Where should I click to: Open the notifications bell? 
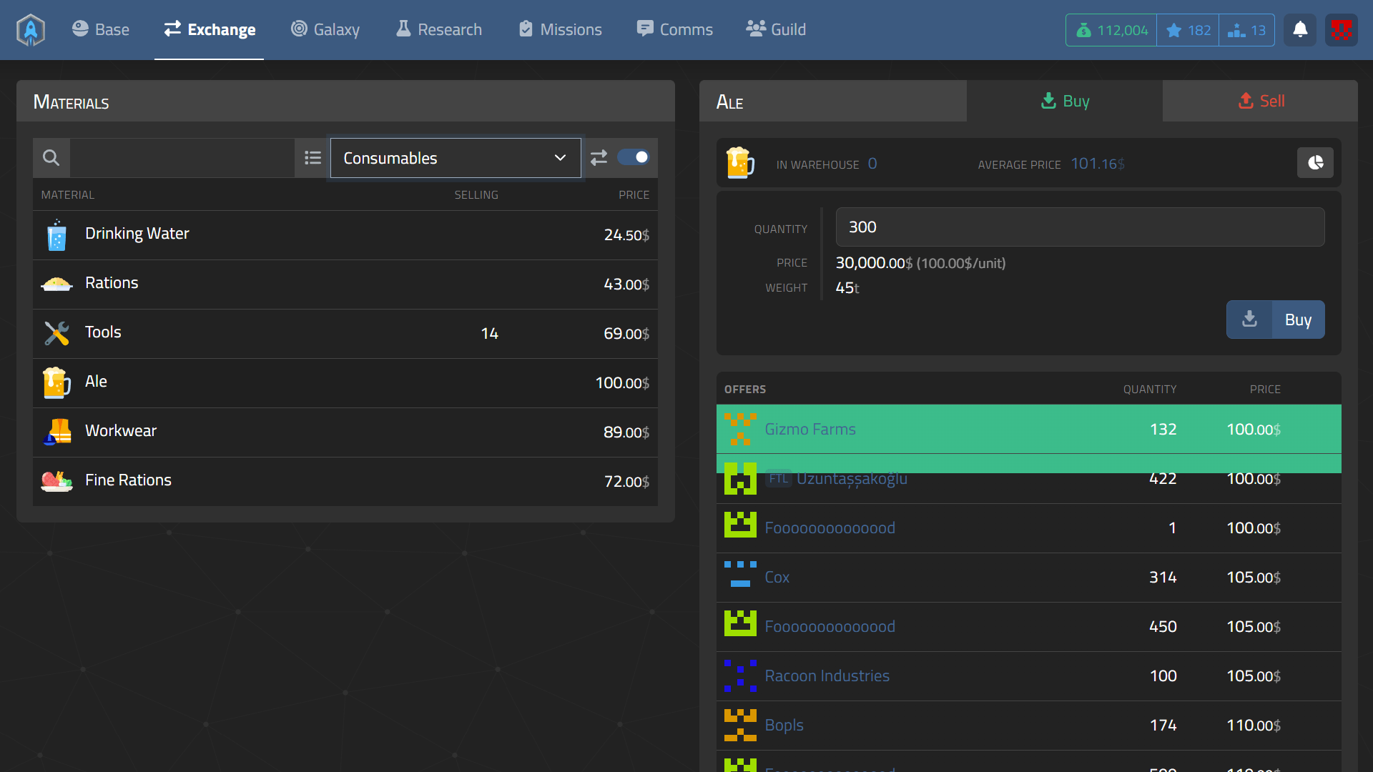pyautogui.click(x=1300, y=30)
